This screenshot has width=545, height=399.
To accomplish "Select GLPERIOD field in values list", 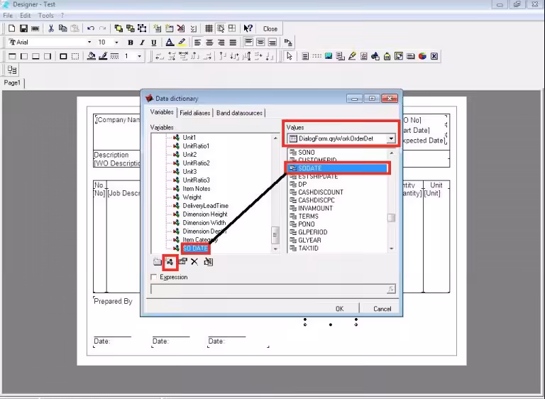I will tap(312, 232).
